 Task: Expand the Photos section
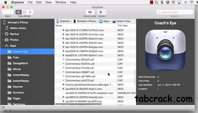coord(2,40)
